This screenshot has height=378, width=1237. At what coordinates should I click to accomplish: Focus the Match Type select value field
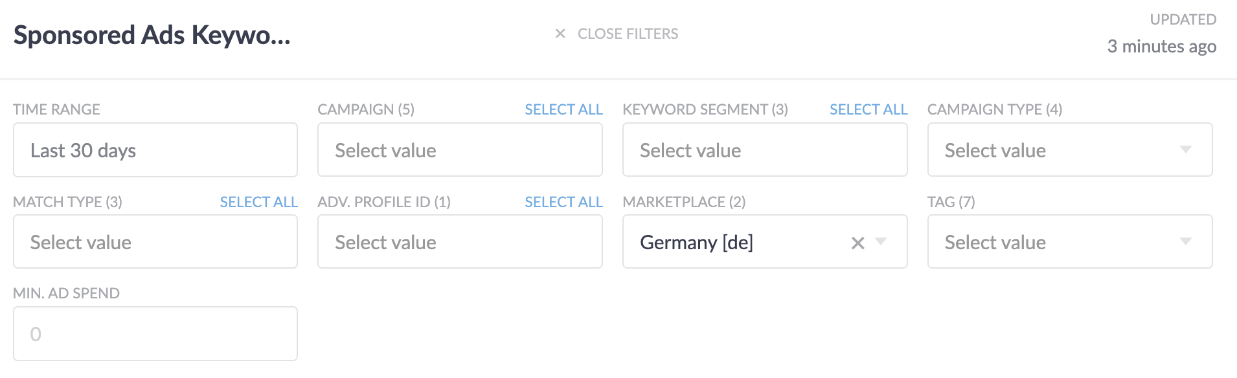155,242
